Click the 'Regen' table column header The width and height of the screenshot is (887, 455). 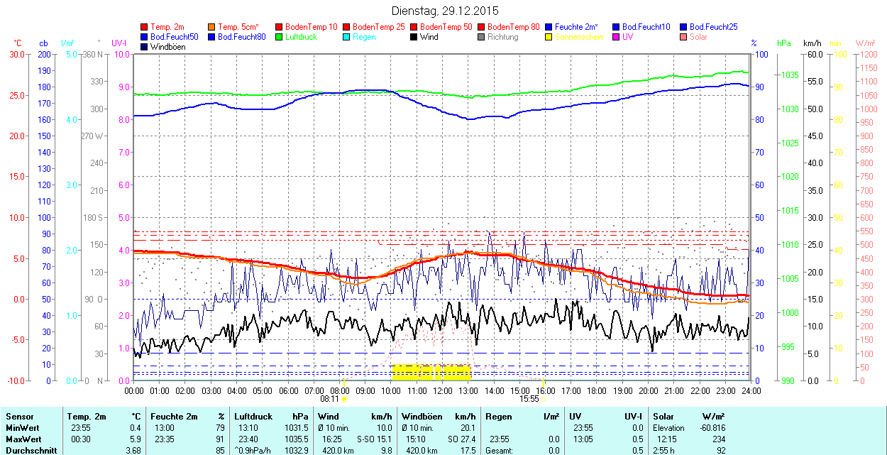pyautogui.click(x=498, y=417)
